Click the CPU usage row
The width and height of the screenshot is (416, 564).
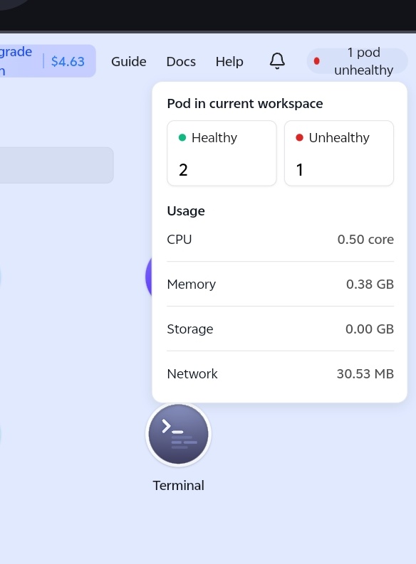[280, 240]
